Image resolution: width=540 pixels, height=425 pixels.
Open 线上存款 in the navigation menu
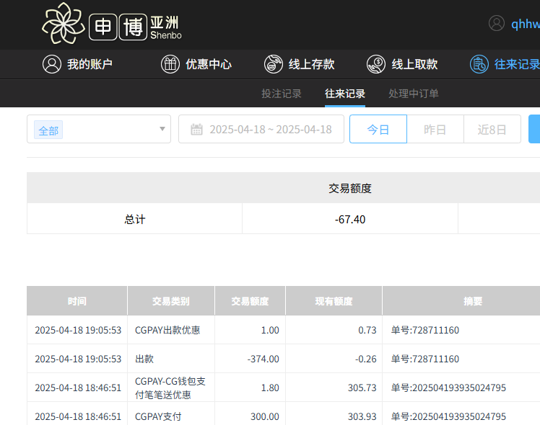(x=311, y=64)
